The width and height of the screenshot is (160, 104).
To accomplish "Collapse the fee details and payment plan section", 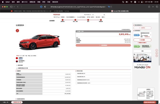I will click(22, 68).
